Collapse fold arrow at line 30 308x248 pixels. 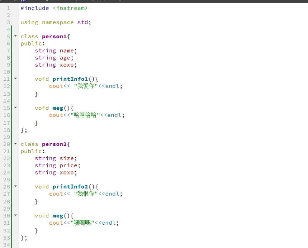(x=15, y=215)
